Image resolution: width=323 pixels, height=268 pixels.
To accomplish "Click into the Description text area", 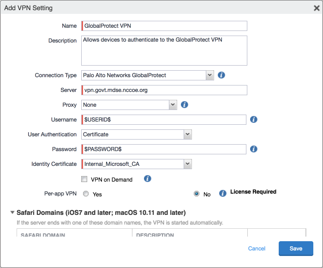I will coord(164,50).
